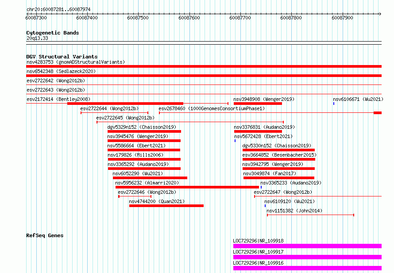This screenshot has width=394, height=273.
Task: Select dgv5330n152 (Chaisson2019) variant label
Action: point(277,146)
